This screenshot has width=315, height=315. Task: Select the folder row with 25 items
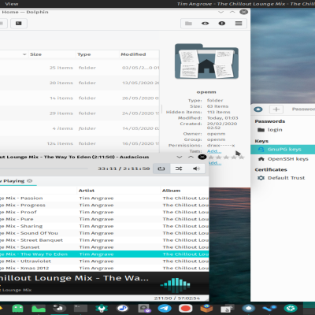pos(80,68)
